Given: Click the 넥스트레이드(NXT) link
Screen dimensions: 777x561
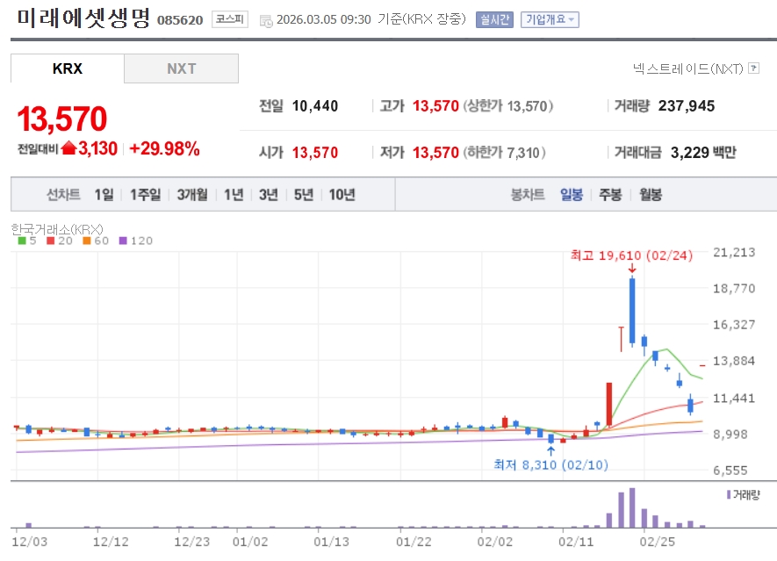Looking at the screenshot, I should tap(687, 68).
